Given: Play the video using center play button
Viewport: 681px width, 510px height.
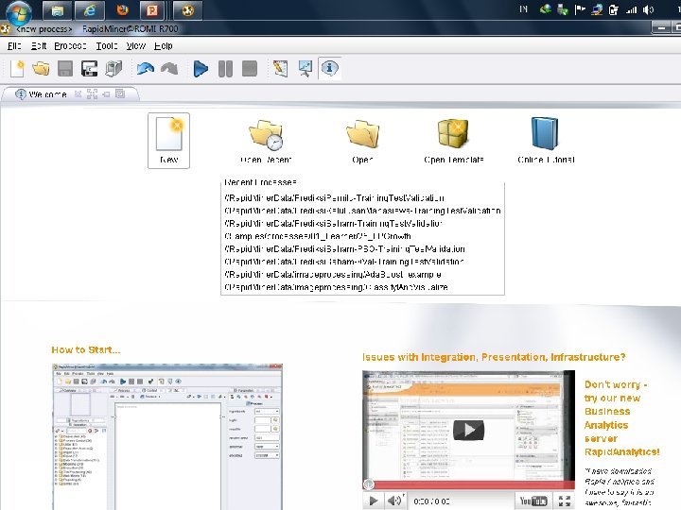Looking at the screenshot, I should (468, 430).
